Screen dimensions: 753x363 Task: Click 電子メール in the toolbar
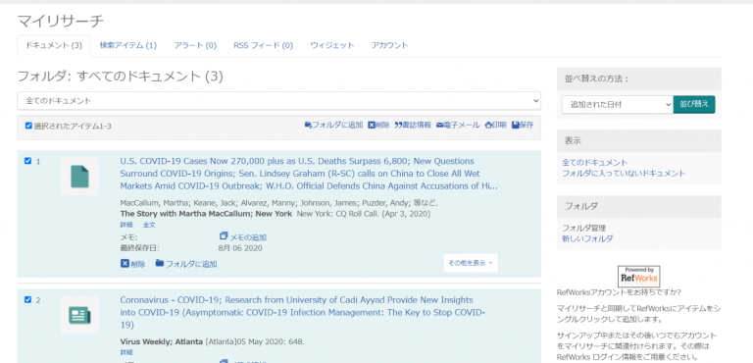point(458,125)
